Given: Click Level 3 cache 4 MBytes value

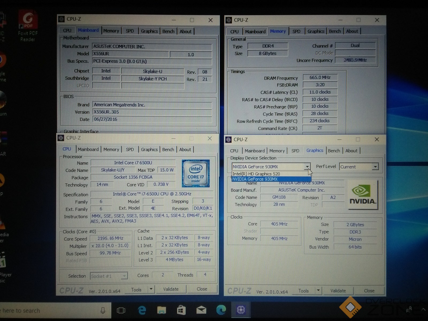Looking at the screenshot, I should point(174,259).
